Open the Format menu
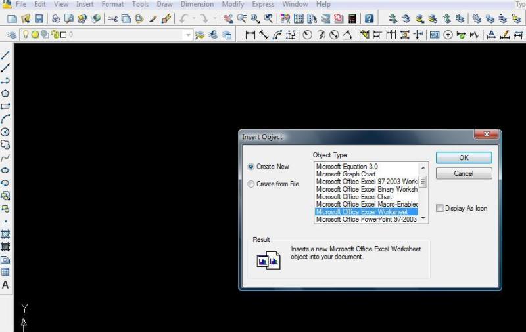 [112, 4]
